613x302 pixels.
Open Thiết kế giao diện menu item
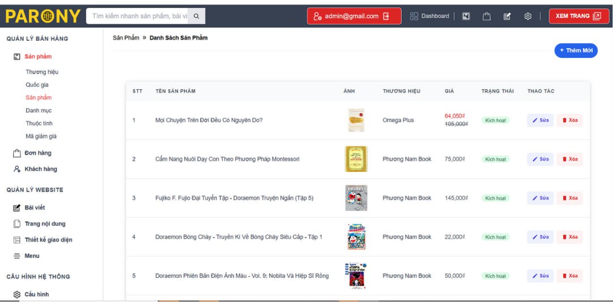point(48,240)
